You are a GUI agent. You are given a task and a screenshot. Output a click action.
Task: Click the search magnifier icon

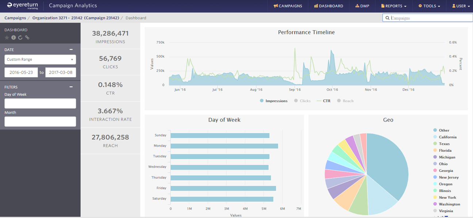(388, 17)
